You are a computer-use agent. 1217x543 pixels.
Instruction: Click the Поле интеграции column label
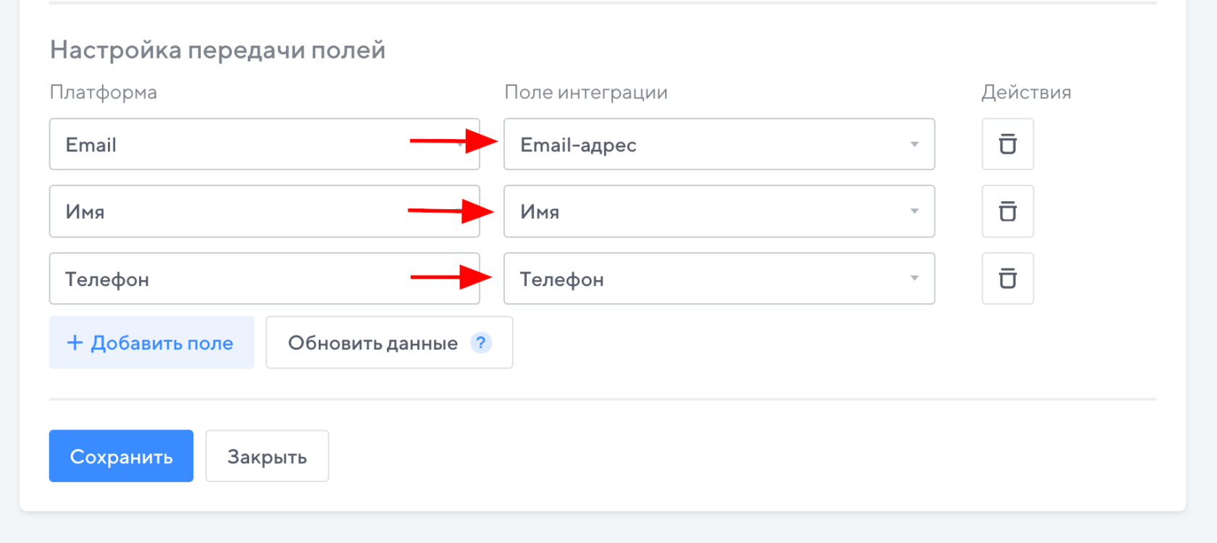click(x=585, y=93)
